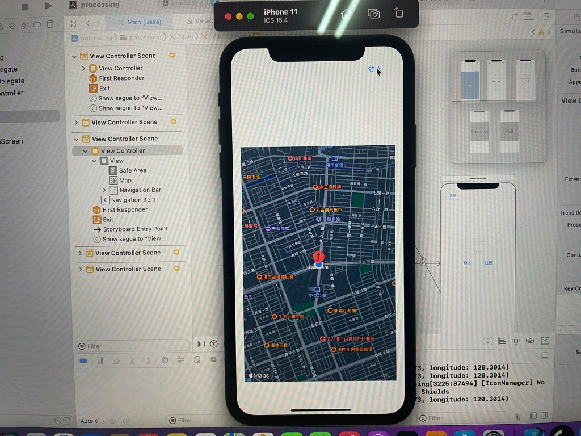The height and width of the screenshot is (436, 581).
Task: Select Navigation Item in the outline
Action: 128,200
